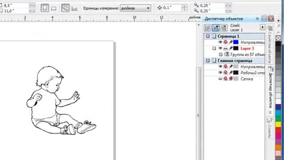Open Советы docker tab

(x=270, y=128)
